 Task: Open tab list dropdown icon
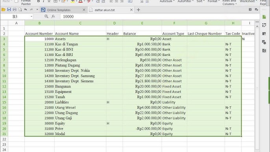pos(256,10)
